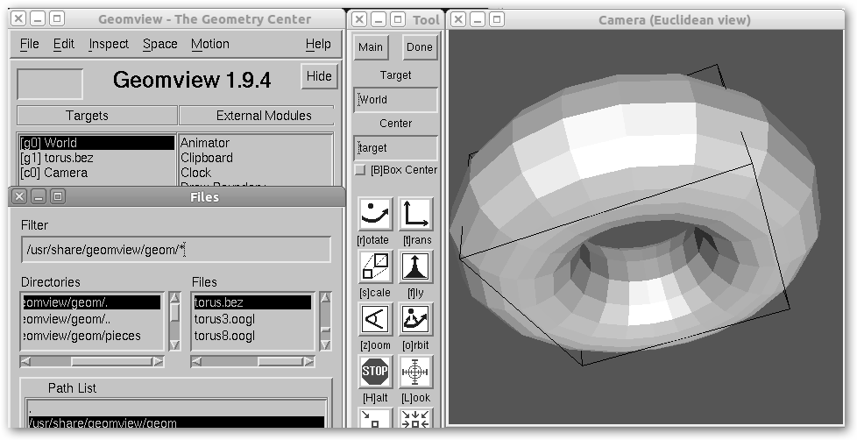This screenshot has height=440, width=857.
Task: Open the File menu
Action: click(29, 44)
